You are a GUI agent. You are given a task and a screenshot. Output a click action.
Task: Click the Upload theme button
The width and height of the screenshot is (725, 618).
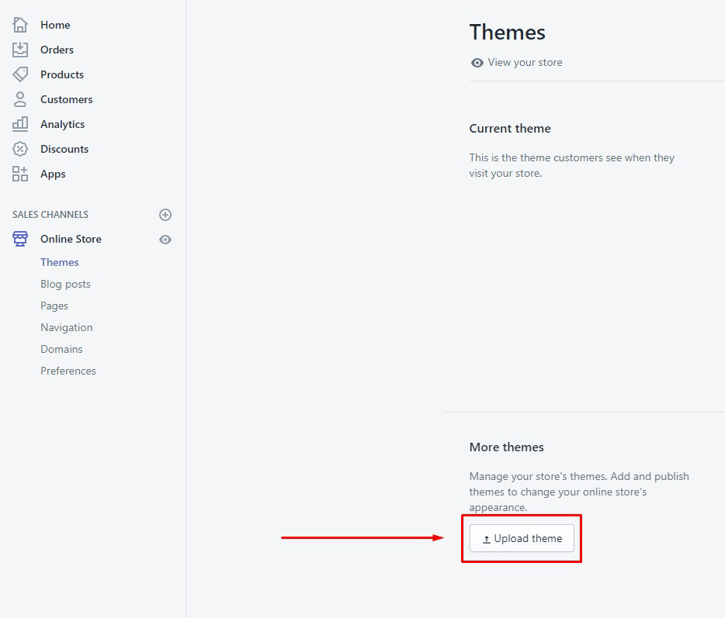522,538
